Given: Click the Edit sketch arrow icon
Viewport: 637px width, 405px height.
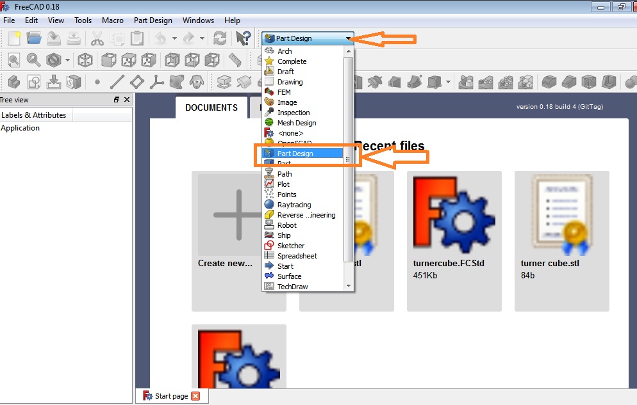Looking at the screenshot, I should [54, 82].
